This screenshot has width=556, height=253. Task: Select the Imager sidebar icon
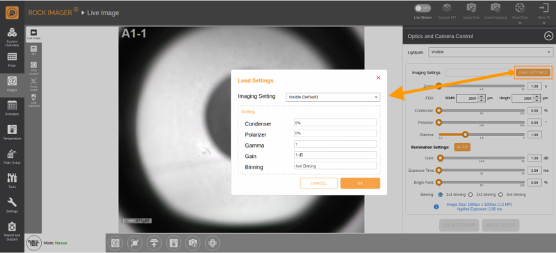tap(12, 83)
